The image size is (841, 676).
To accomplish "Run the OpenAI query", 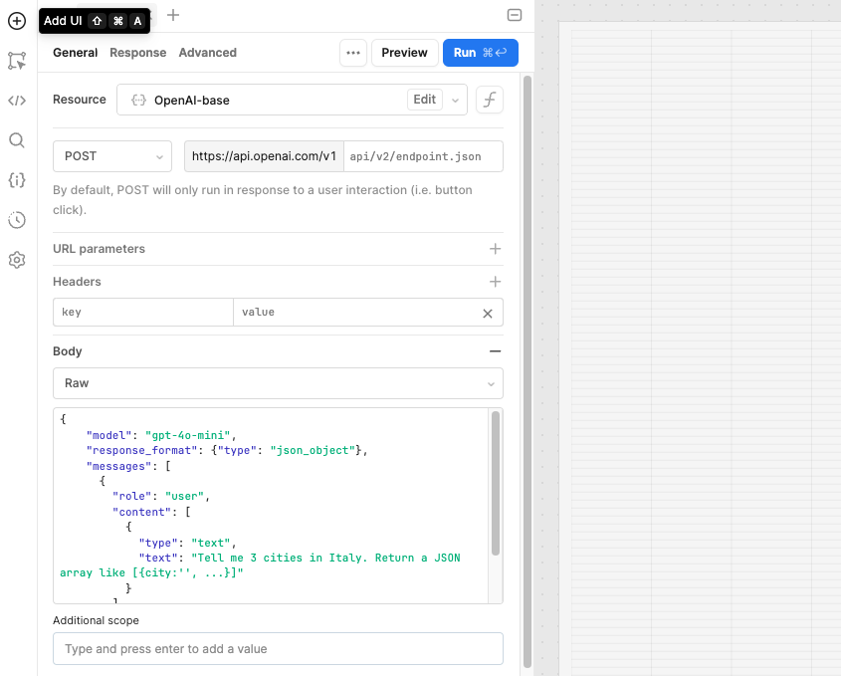I will [480, 53].
